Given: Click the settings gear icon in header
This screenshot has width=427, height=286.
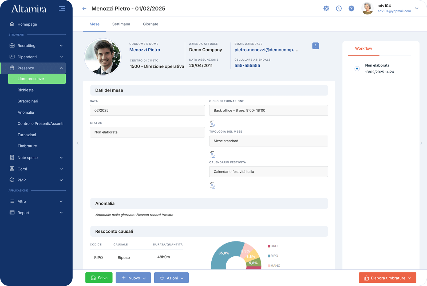Looking at the screenshot, I should click(x=326, y=9).
